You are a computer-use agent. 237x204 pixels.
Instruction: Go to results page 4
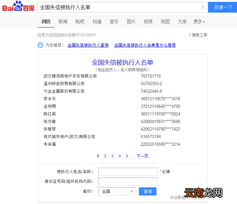click(120, 156)
